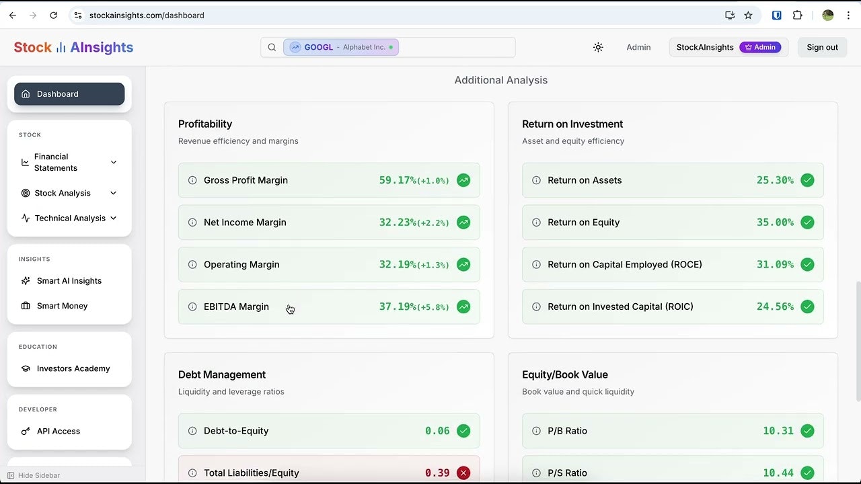The width and height of the screenshot is (861, 484).
Task: Click the green trend arrow on EBITDA Margin
Action: pyautogui.click(x=463, y=307)
